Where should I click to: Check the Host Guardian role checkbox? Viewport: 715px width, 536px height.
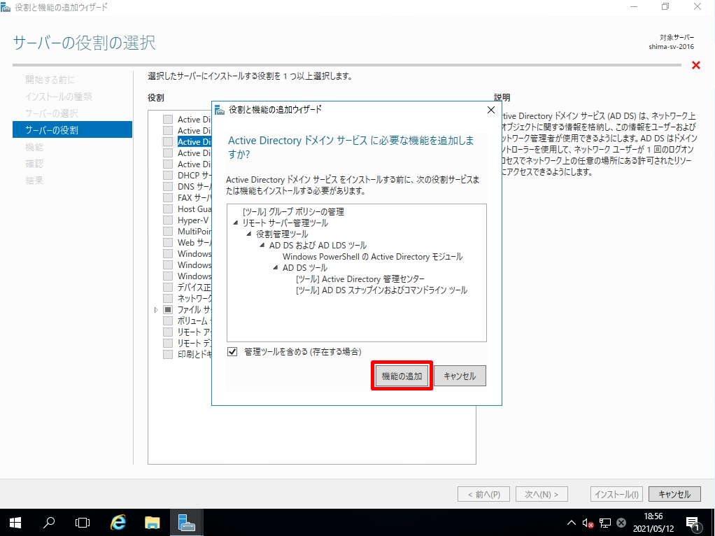pos(169,209)
